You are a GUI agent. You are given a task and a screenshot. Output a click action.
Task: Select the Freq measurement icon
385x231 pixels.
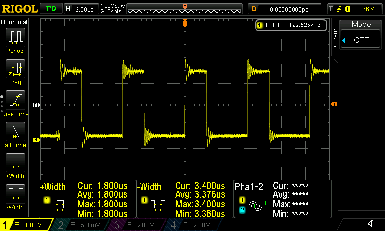pos(15,68)
